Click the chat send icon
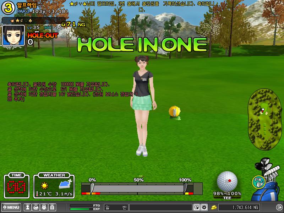The height and width of the screenshot is (213, 284). 197,207
